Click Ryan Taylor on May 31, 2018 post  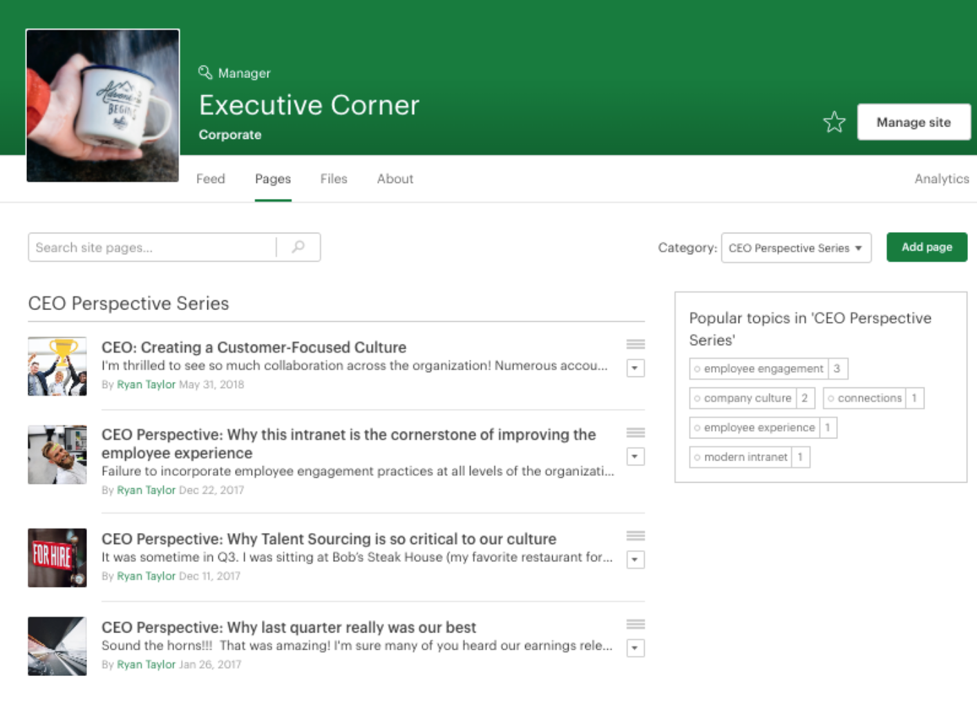146,385
